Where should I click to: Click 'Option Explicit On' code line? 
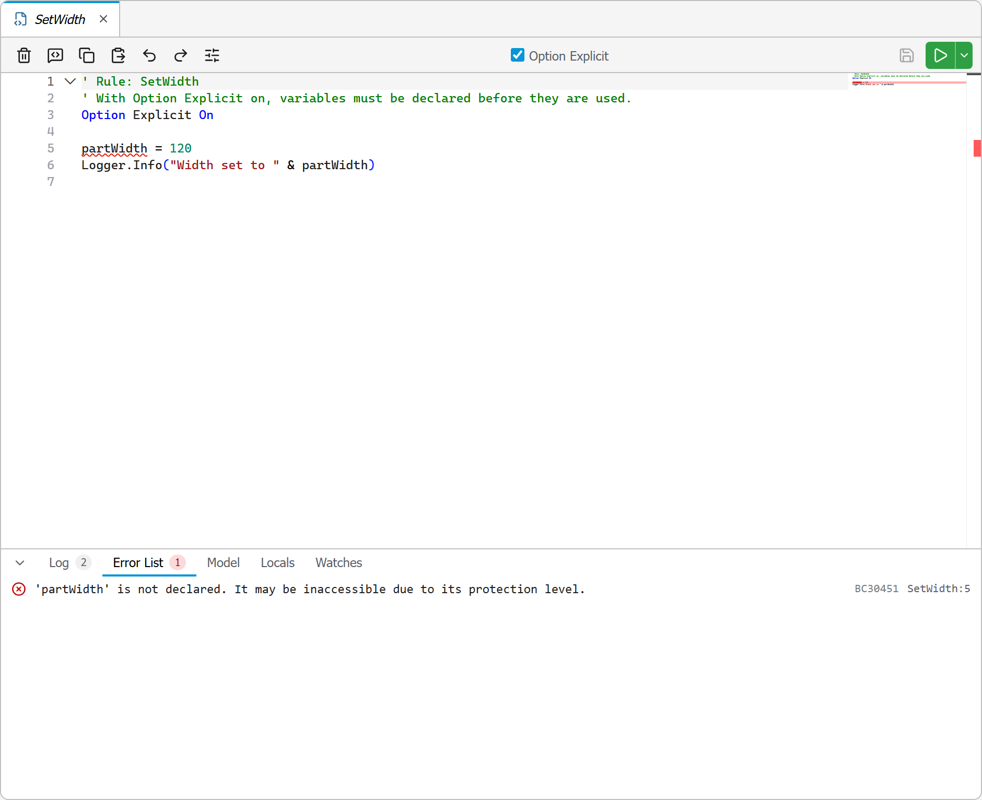[147, 115]
